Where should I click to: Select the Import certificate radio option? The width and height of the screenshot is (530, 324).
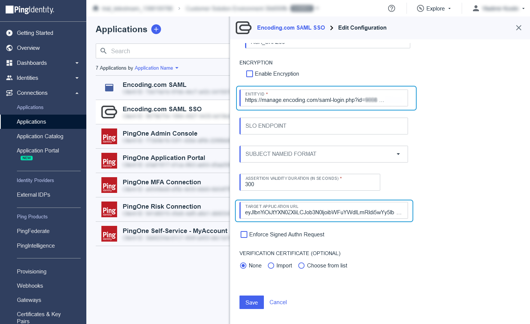(271, 266)
